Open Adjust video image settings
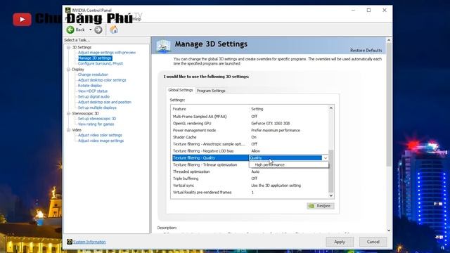The width and height of the screenshot is (450, 253). click(101, 141)
